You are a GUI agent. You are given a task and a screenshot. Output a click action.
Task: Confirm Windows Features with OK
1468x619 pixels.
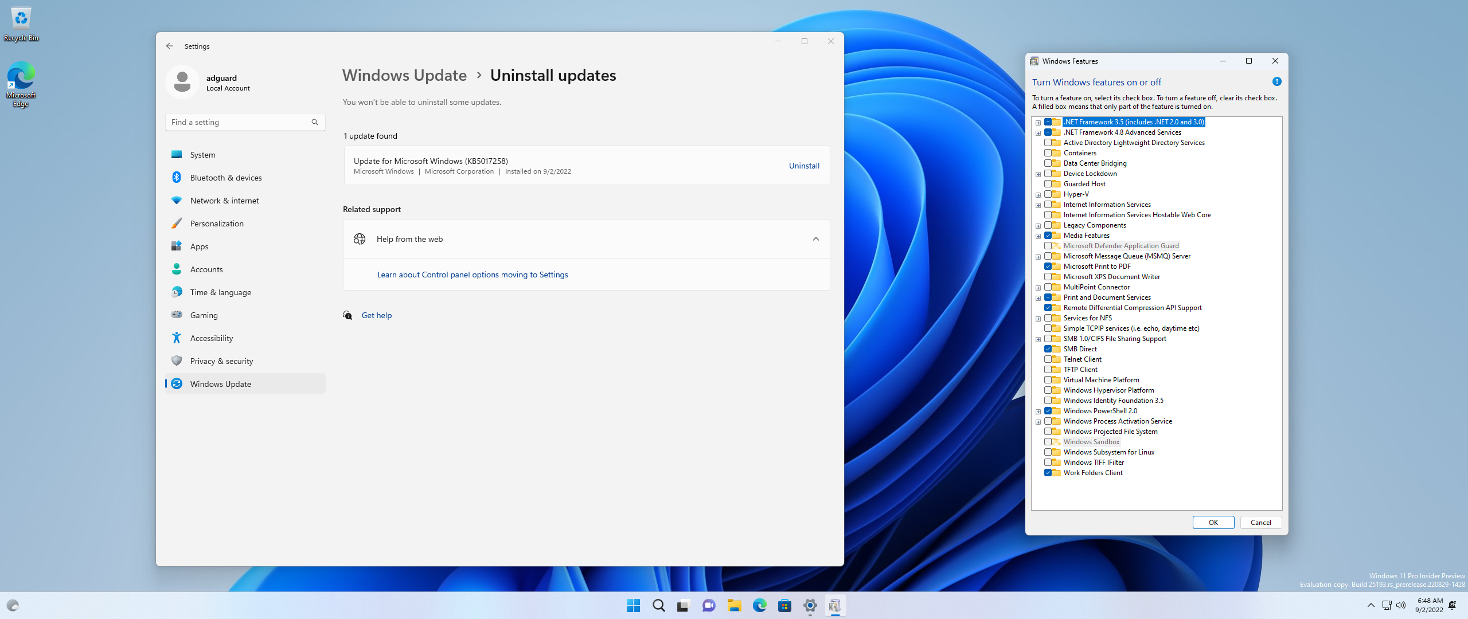pos(1213,522)
